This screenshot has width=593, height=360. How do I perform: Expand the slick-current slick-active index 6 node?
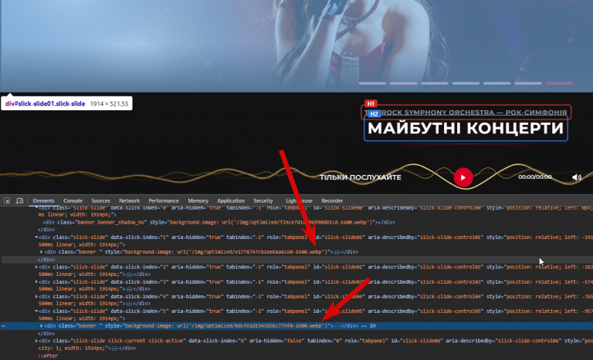(x=36, y=341)
